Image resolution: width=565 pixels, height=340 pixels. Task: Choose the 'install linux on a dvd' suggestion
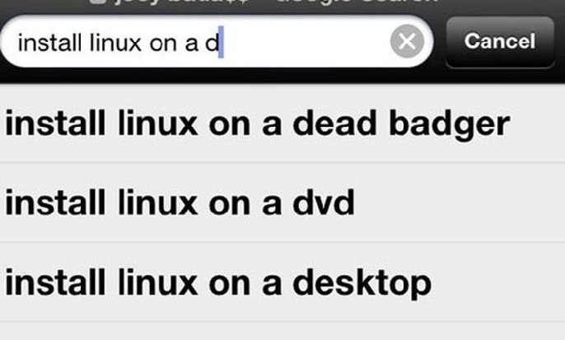pos(282,203)
